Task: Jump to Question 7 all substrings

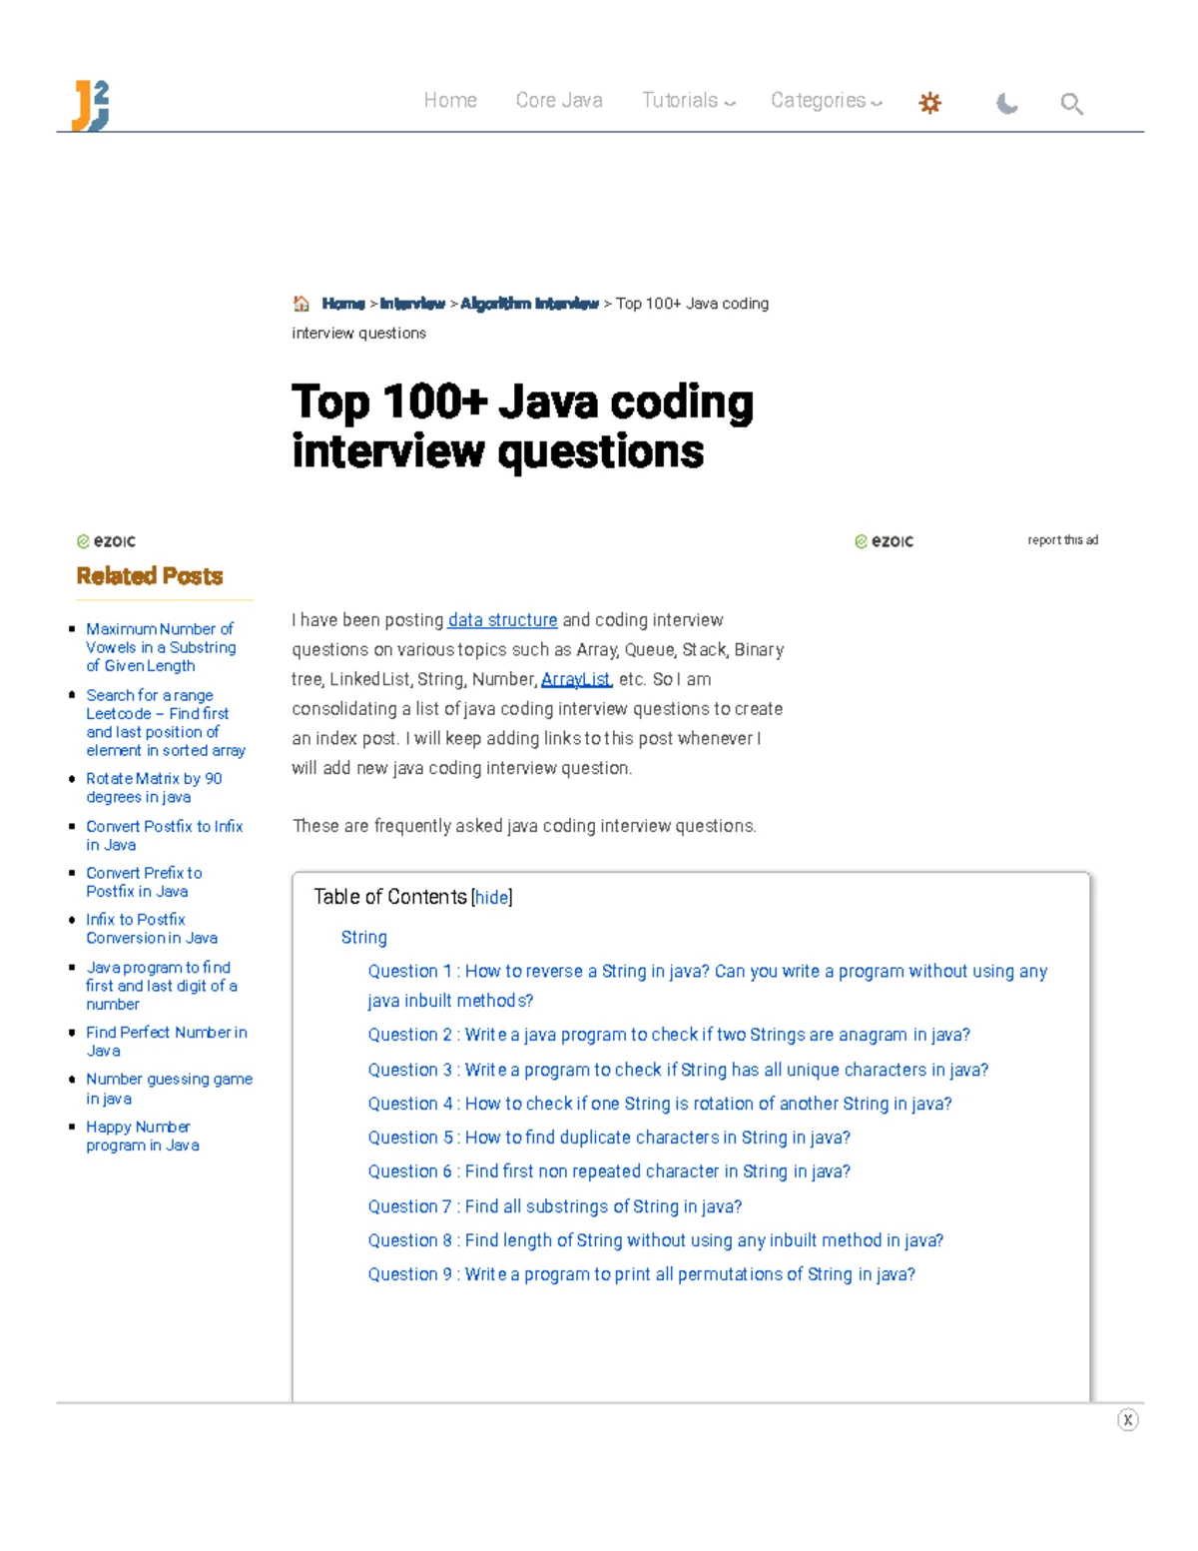Action: [x=555, y=1206]
